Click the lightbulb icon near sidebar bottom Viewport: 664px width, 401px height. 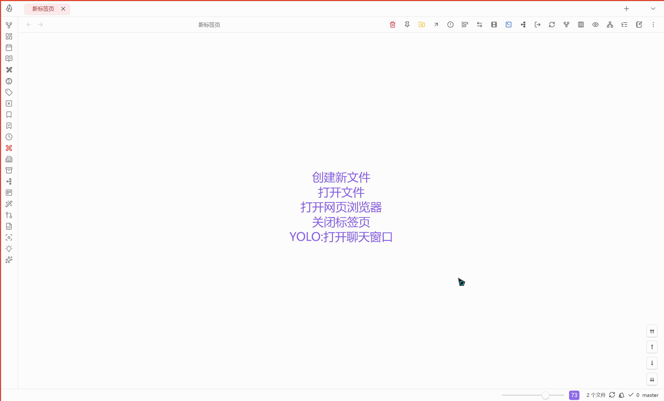click(x=9, y=248)
